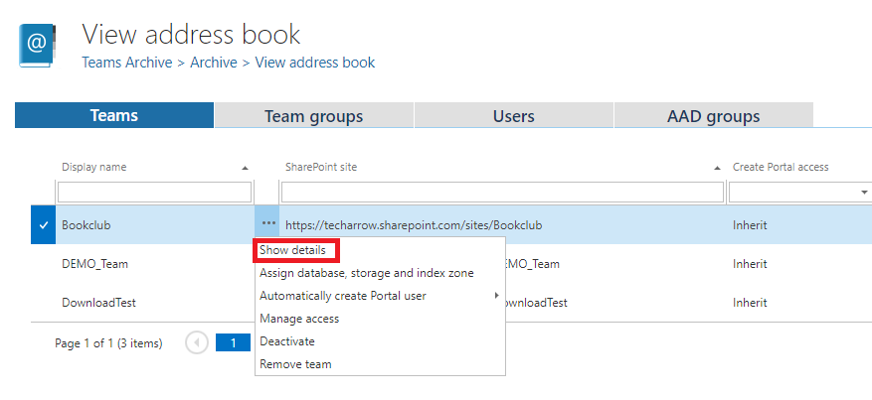Choose Deactivate in context menu

(287, 341)
